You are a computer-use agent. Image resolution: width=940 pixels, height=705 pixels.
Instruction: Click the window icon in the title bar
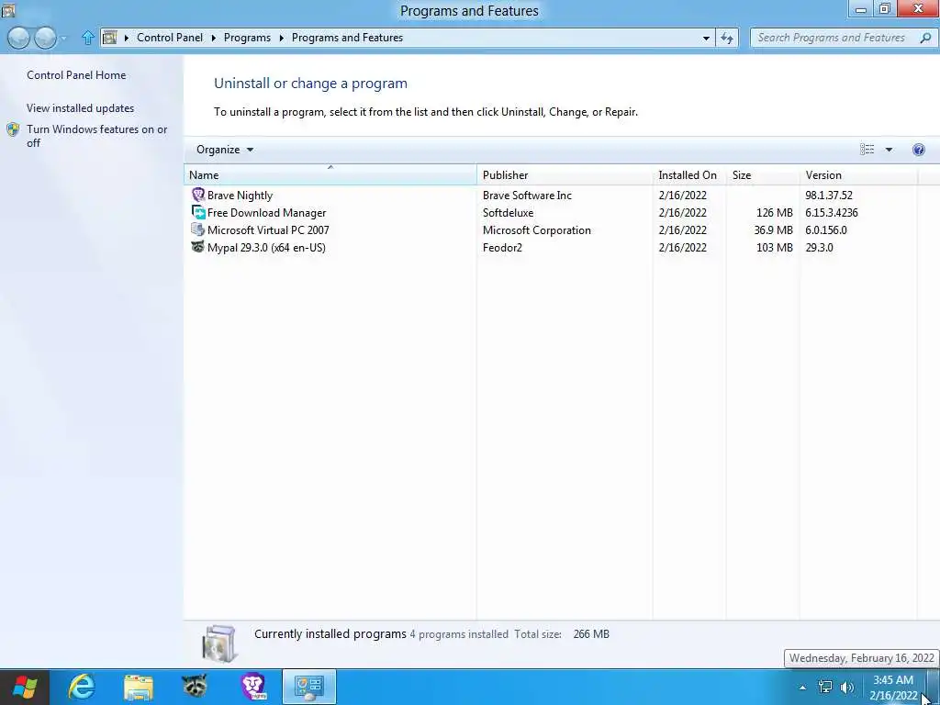click(7, 9)
